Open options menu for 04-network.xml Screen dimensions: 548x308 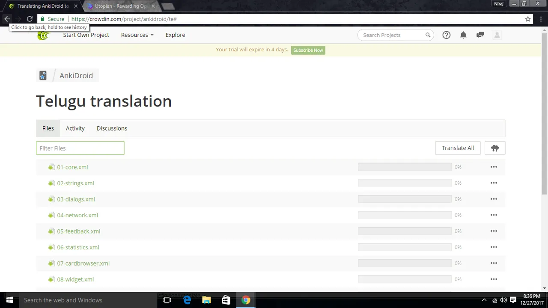(494, 215)
